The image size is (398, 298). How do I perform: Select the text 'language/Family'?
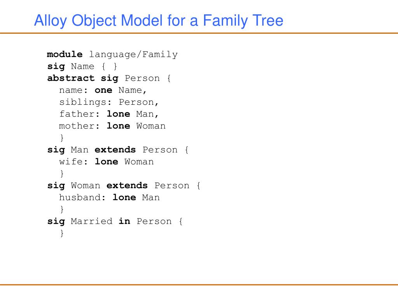[x=133, y=54]
